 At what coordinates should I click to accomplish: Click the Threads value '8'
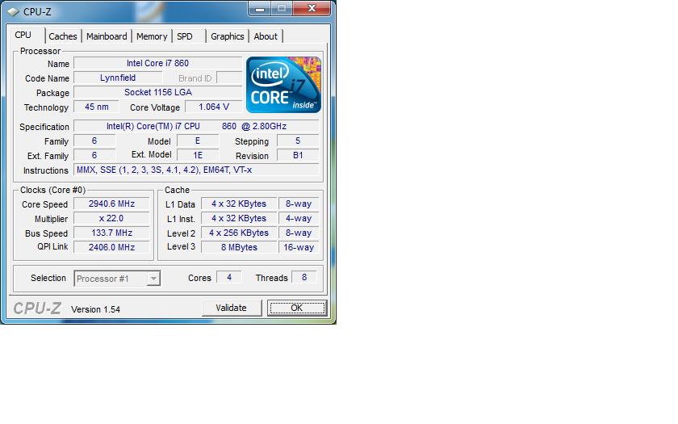click(304, 277)
